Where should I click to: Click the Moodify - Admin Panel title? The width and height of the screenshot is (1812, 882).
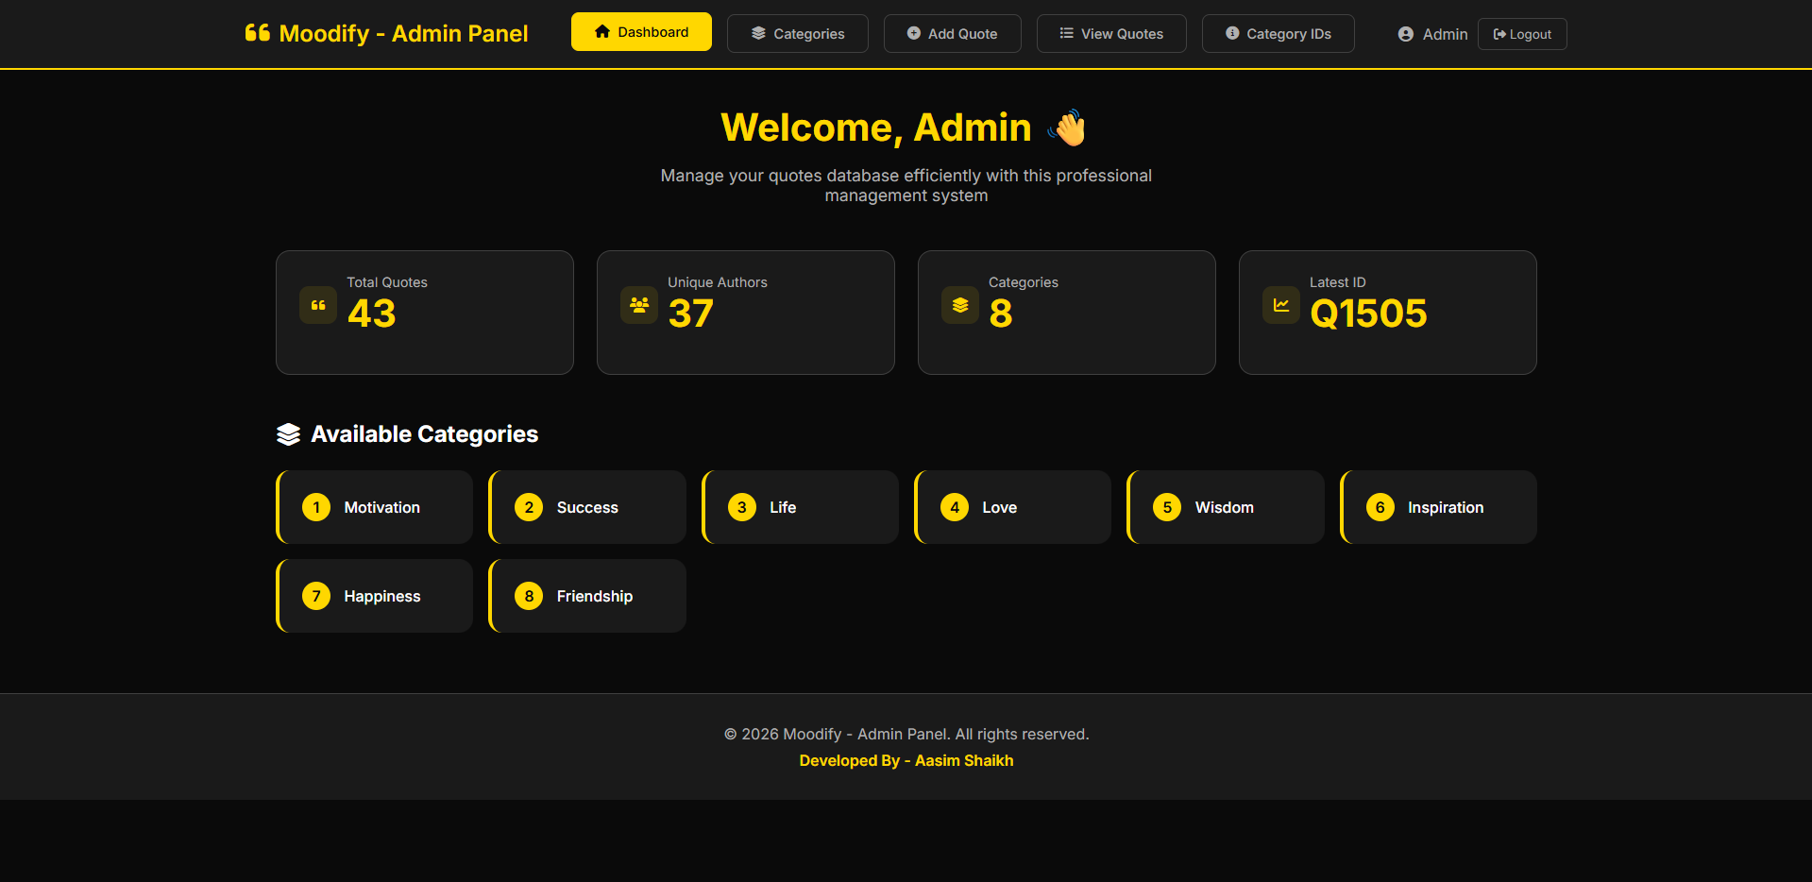(x=403, y=34)
